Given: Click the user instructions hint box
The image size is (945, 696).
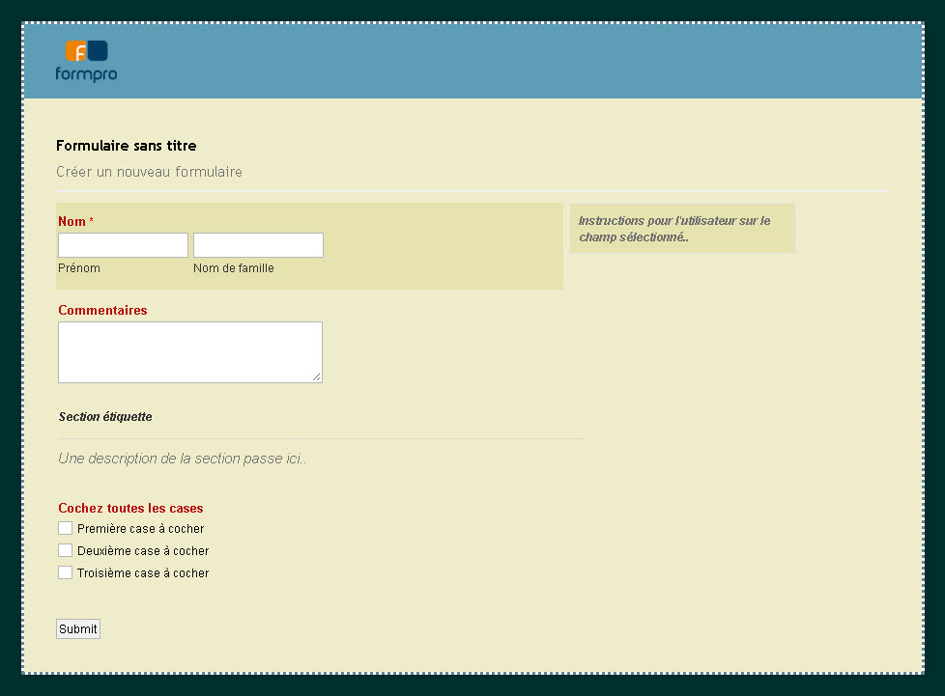Looking at the screenshot, I should [x=681, y=229].
